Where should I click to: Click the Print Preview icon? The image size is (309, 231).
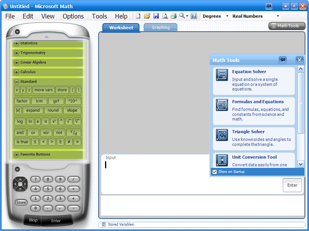165,16
